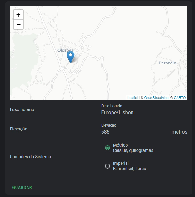Screen dimensions: 195x197
Task: Click the Perozelo label on the map
Action: point(167,63)
